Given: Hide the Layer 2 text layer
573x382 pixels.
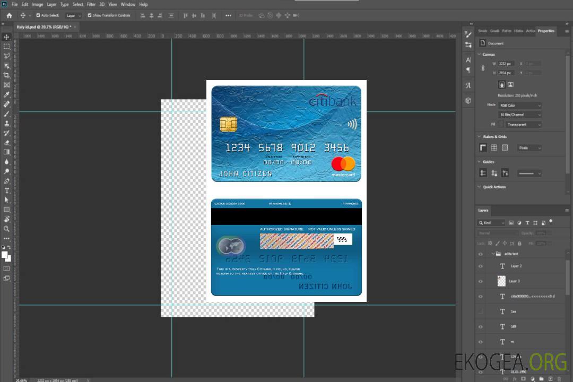Looking at the screenshot, I should click(481, 266).
